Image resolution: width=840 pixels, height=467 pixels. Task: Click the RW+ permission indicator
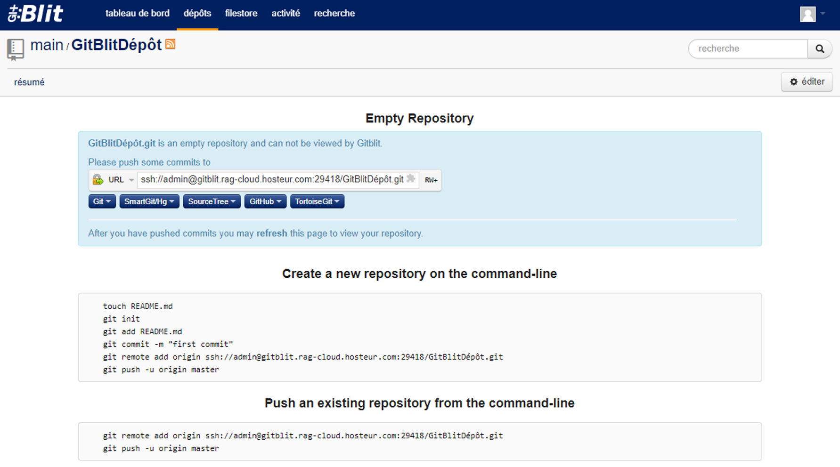tap(431, 180)
